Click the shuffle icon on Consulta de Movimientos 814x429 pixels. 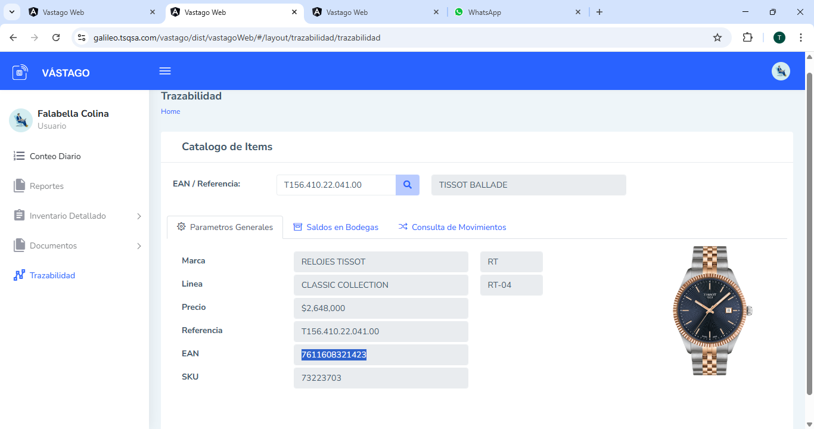coord(403,227)
